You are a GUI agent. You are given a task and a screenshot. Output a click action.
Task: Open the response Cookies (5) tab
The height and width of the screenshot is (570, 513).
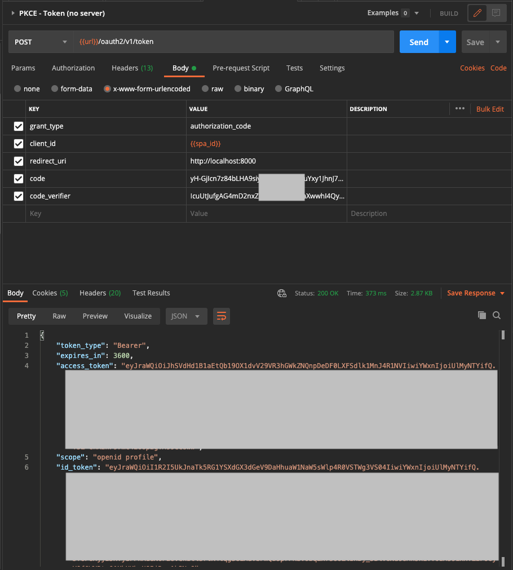point(50,293)
